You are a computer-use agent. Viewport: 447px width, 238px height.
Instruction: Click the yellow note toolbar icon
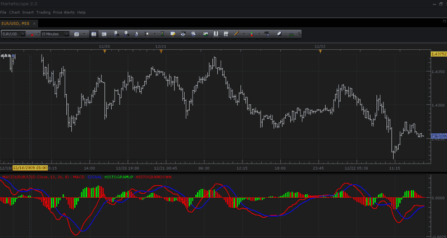pos(173,34)
